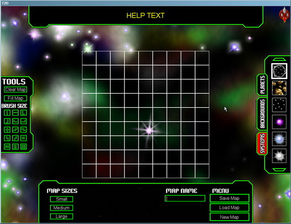This screenshot has height=224, width=291.
Task: Click the Save Map button
Action: (x=229, y=198)
